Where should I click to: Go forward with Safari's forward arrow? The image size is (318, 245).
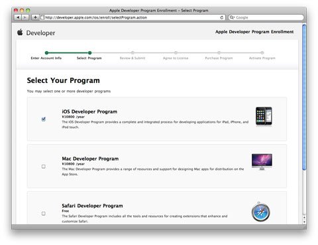25,17
